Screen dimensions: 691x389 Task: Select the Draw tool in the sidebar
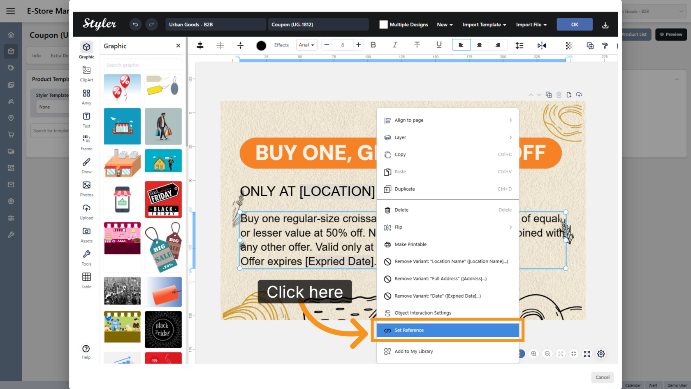point(86,165)
